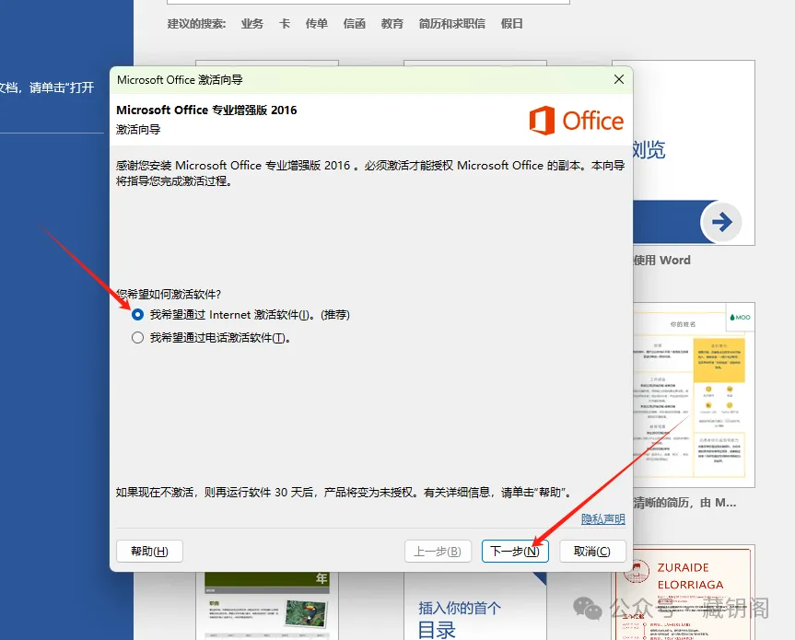Open the 隐私声明 privacy link

tap(602, 518)
